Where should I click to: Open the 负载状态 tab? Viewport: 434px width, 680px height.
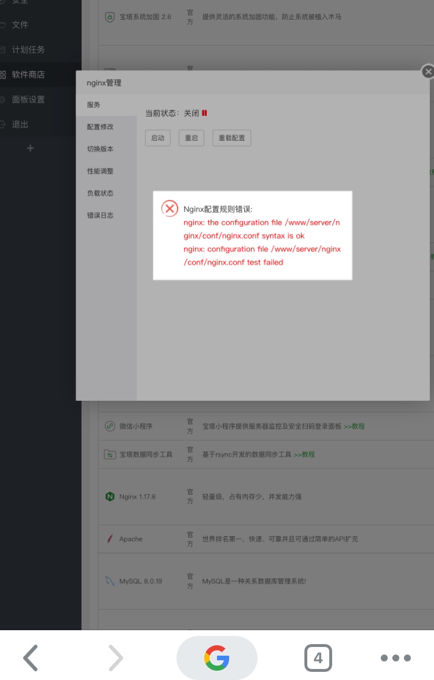tap(106, 193)
